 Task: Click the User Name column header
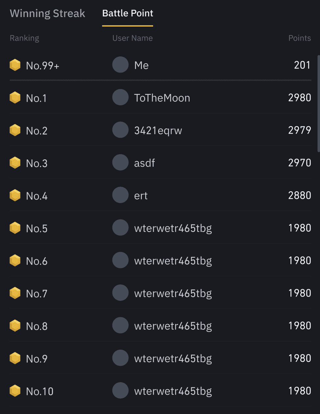(x=132, y=38)
